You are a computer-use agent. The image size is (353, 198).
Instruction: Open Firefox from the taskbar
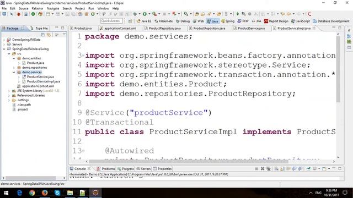(45, 193)
